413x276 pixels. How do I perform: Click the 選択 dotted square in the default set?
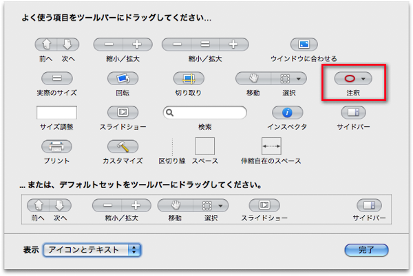[x=207, y=205]
